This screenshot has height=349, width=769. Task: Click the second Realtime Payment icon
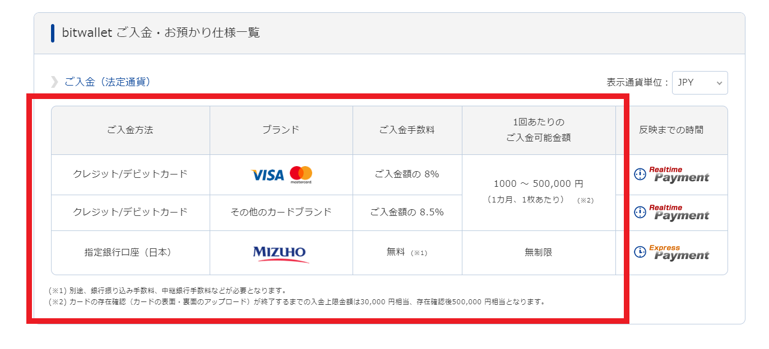coord(671,213)
